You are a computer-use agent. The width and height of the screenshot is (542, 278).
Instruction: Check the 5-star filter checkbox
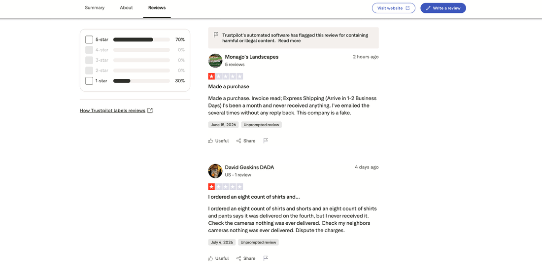(89, 39)
